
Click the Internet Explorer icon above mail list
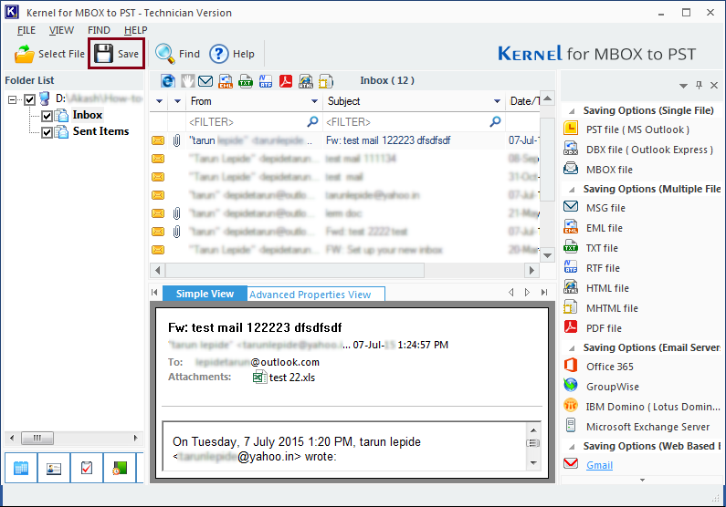168,81
